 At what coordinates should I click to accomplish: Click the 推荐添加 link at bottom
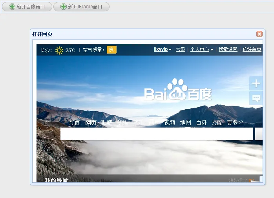(x=238, y=180)
